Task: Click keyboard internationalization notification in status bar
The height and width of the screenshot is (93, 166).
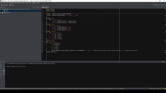Action: (63, 89)
